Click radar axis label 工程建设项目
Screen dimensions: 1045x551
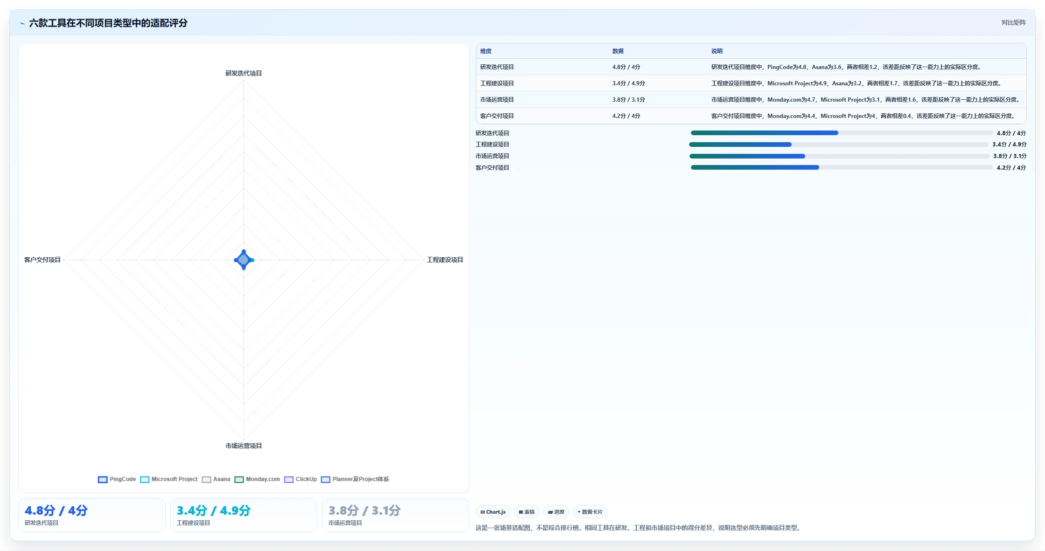(445, 260)
